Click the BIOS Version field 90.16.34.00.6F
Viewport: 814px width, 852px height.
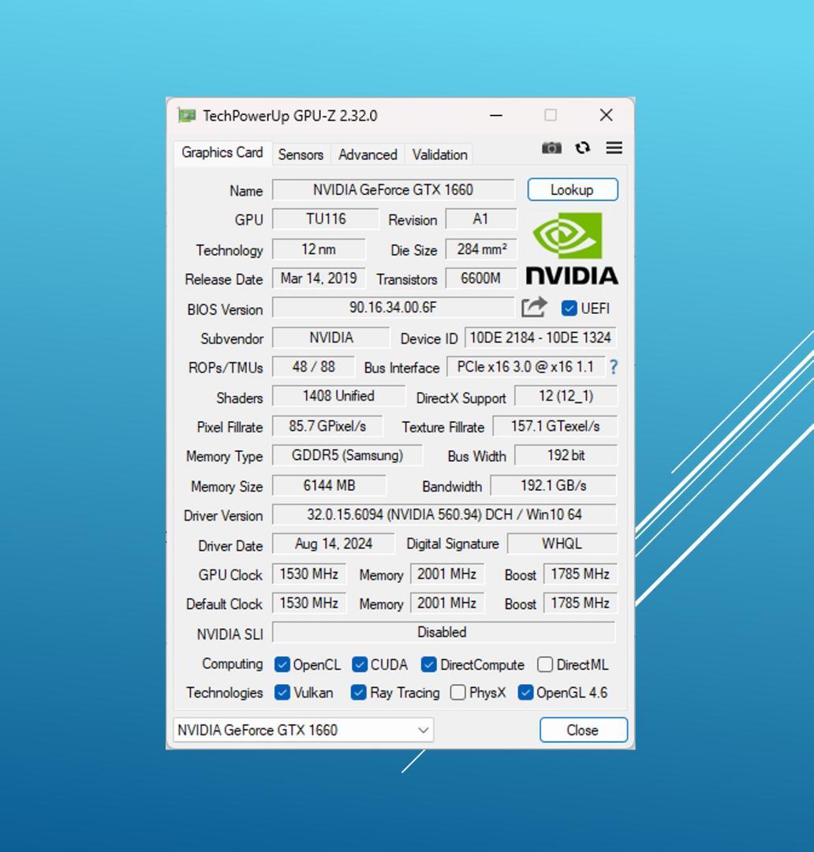coord(393,308)
